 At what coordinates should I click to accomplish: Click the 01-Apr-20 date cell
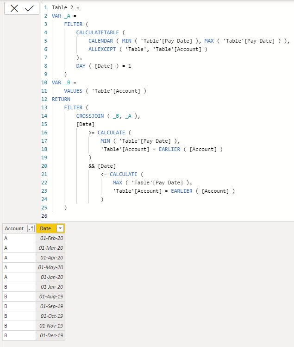point(50,258)
